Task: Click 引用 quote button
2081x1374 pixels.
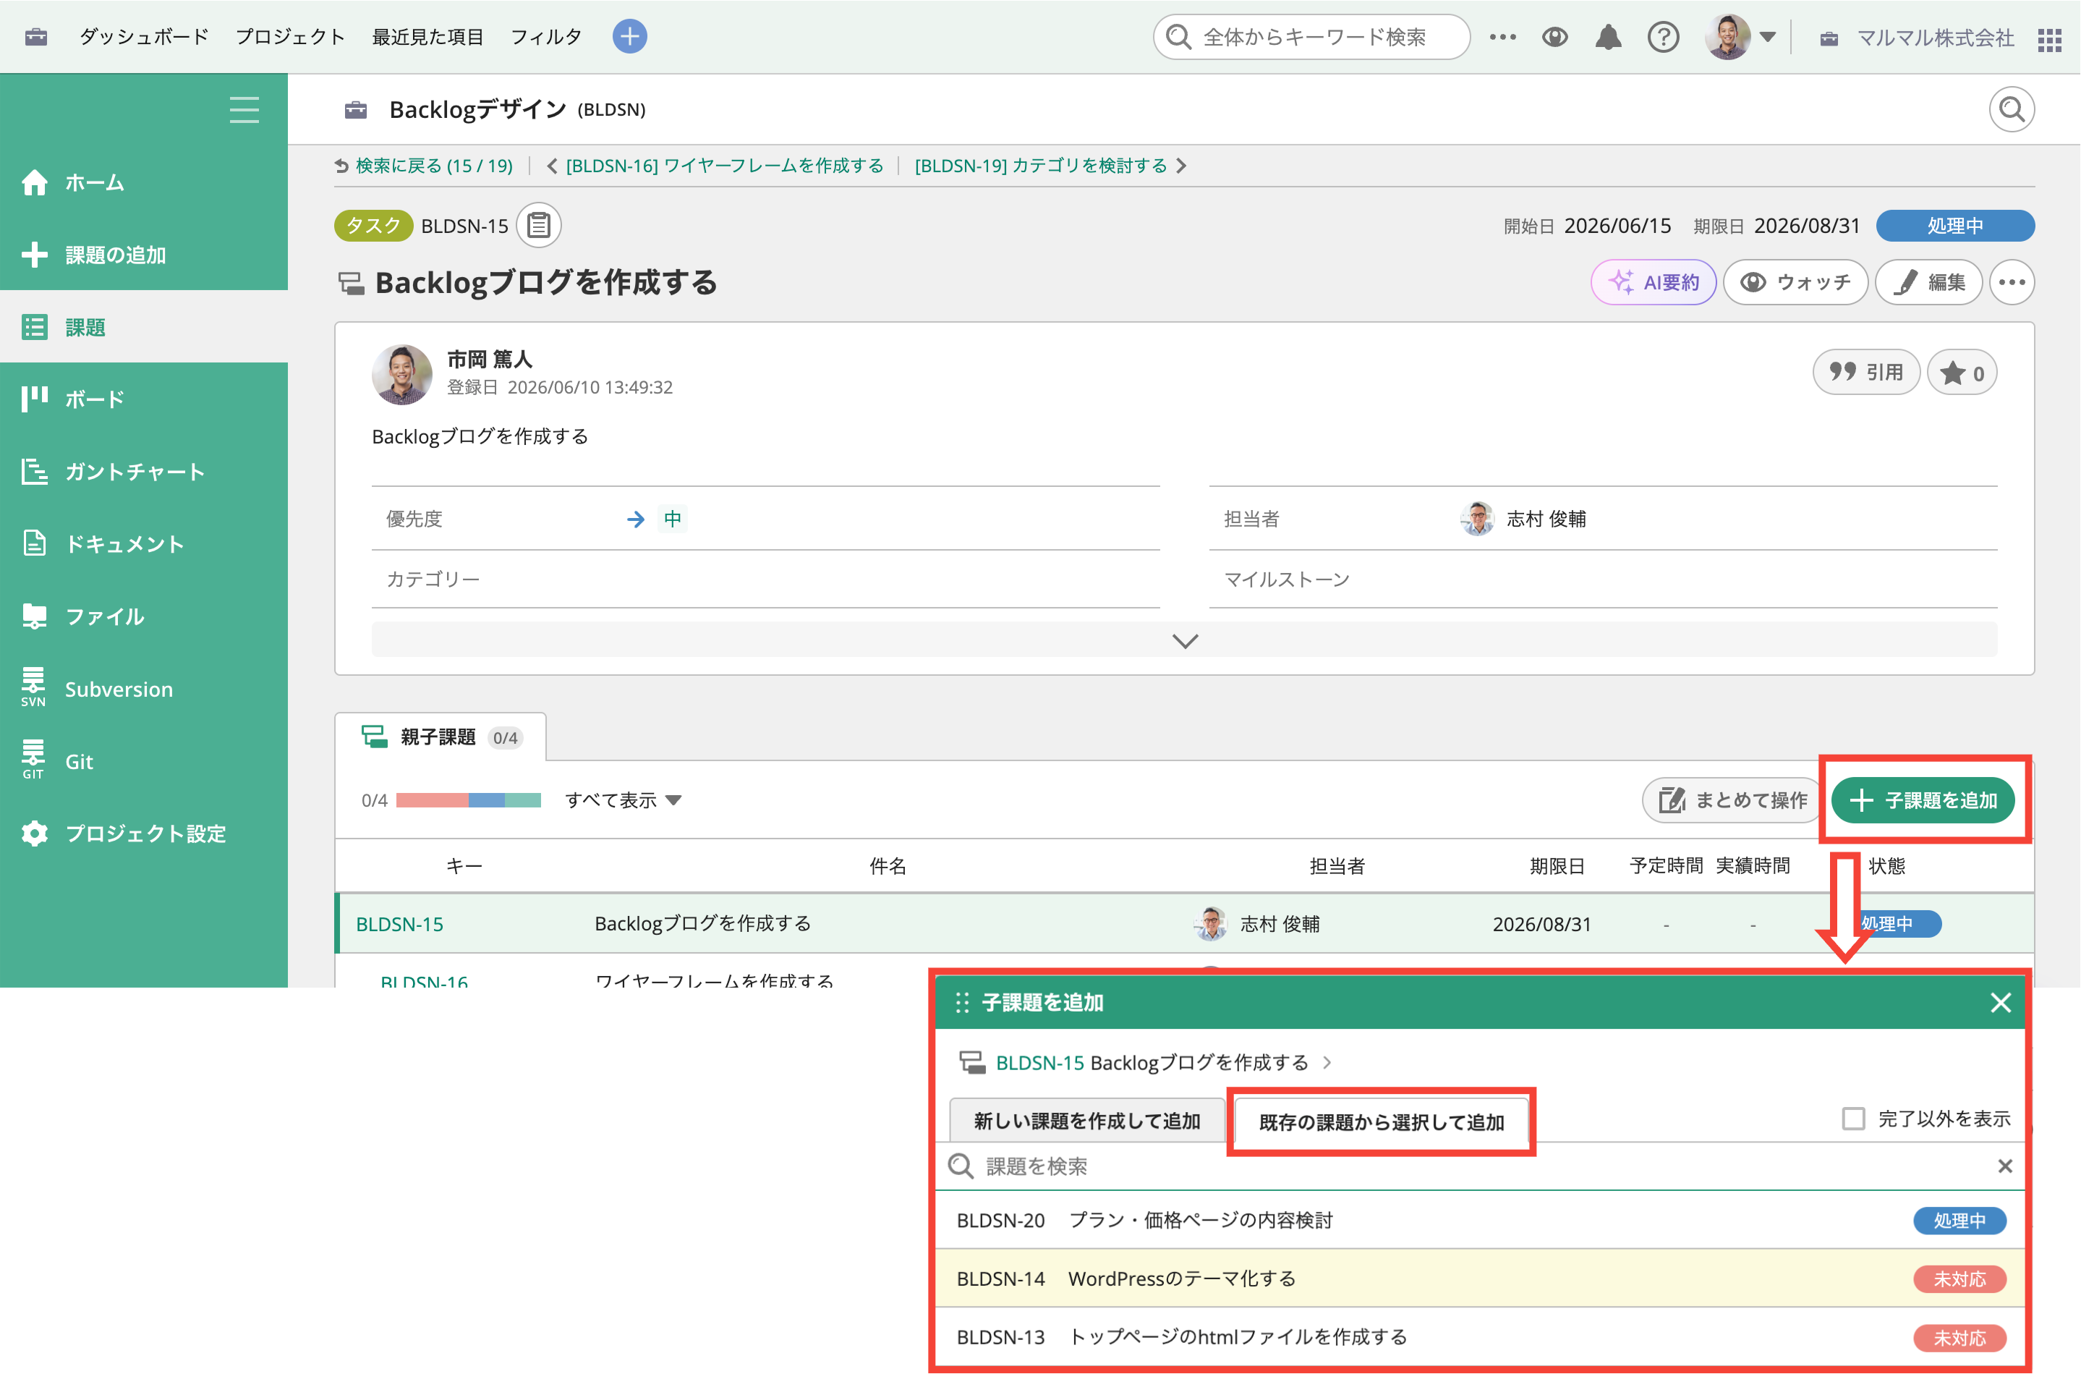Action: (x=1865, y=373)
